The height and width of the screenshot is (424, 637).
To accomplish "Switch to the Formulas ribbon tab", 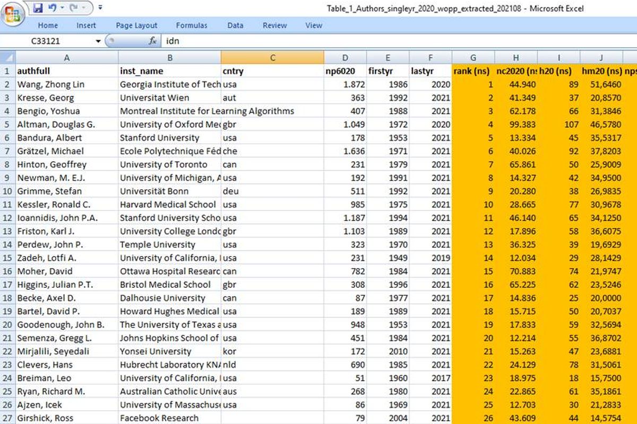I will click(x=192, y=25).
